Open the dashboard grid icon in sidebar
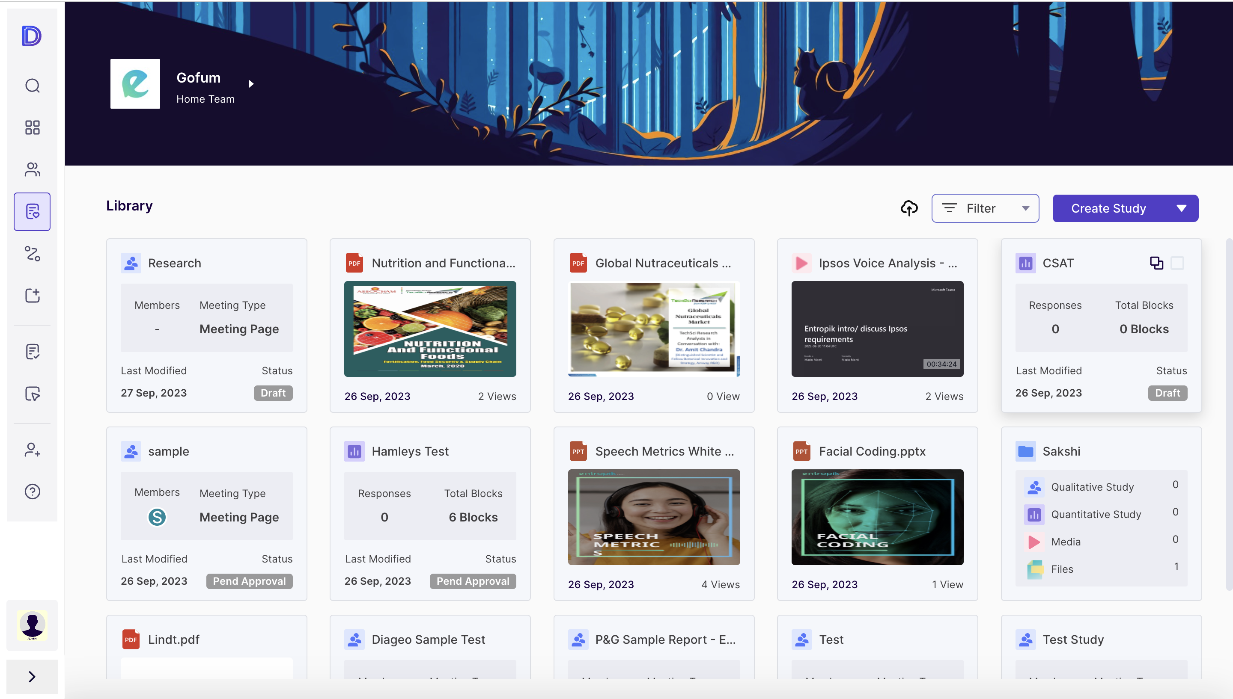 pos(32,127)
